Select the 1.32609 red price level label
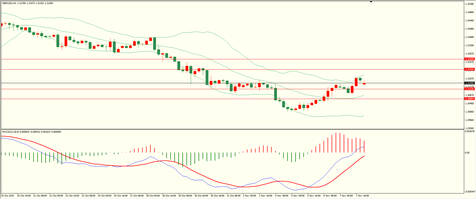The width and height of the screenshot is (476, 199). [469, 59]
